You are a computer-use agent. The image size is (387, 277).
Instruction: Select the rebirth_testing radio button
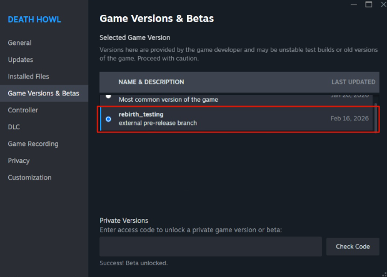[109, 119]
